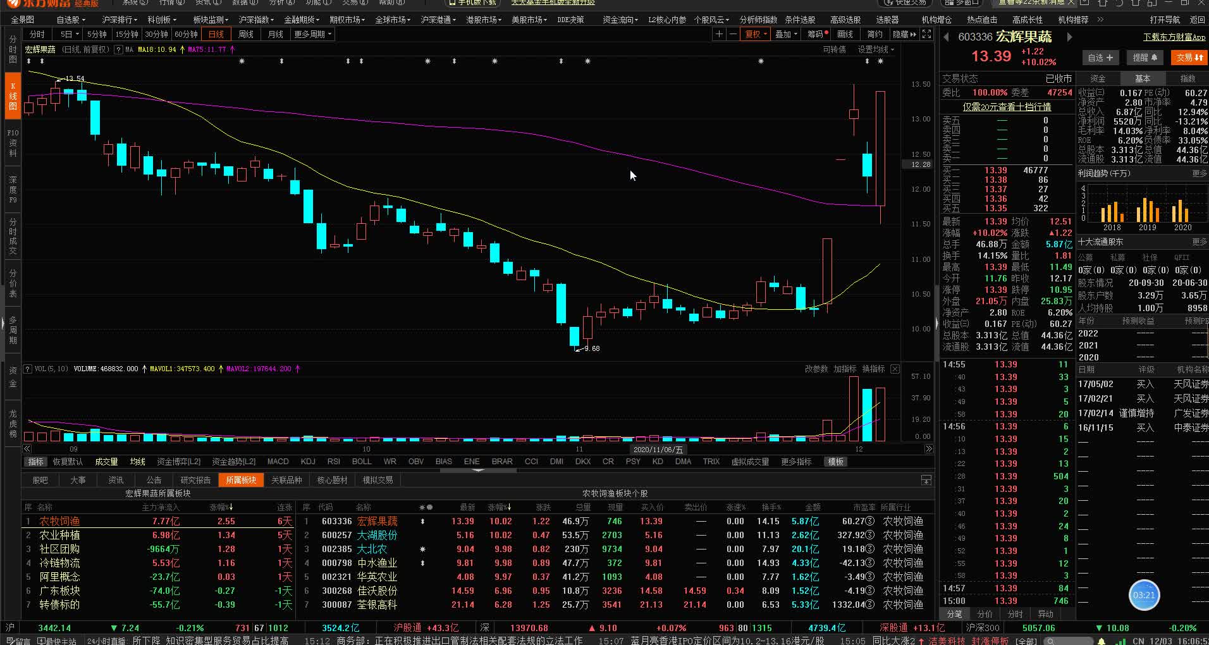Open 沪深排行 menu dropdown
The image size is (1209, 645).
click(x=120, y=20)
